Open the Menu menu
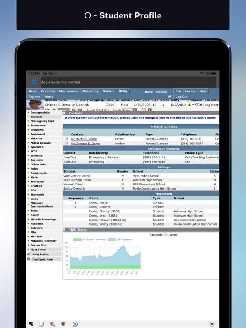Image resolution: width=246 pixels, height=328 pixels. point(32,91)
